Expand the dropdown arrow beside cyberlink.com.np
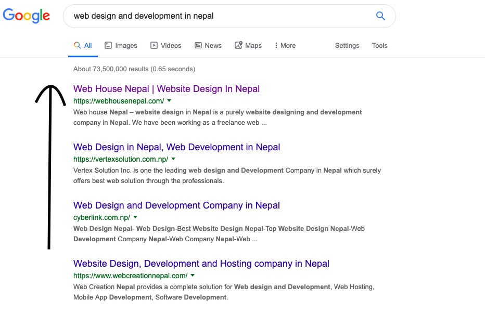Image resolution: width=485 pixels, height=312 pixels. pos(135,217)
